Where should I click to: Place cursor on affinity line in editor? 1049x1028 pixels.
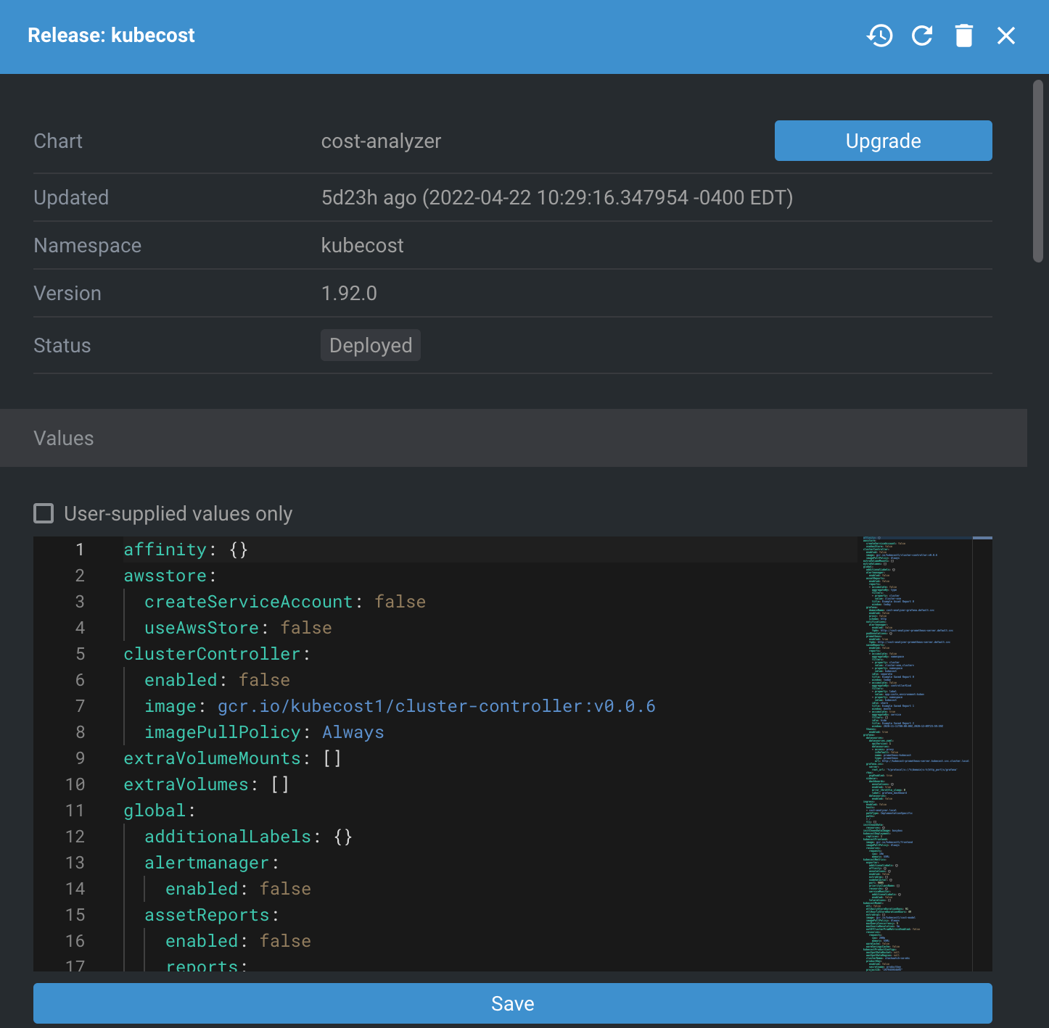(186, 550)
